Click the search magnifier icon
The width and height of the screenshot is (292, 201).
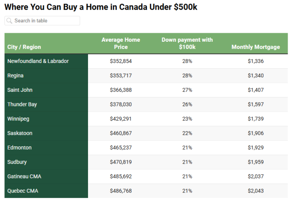click(9, 21)
